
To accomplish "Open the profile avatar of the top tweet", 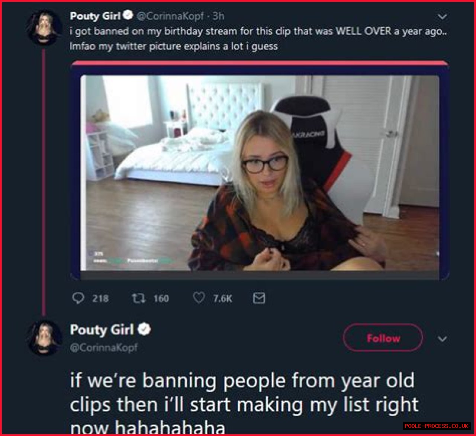I will (x=44, y=28).
